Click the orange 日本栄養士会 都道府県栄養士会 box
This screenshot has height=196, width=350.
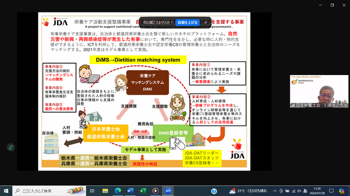(106, 133)
